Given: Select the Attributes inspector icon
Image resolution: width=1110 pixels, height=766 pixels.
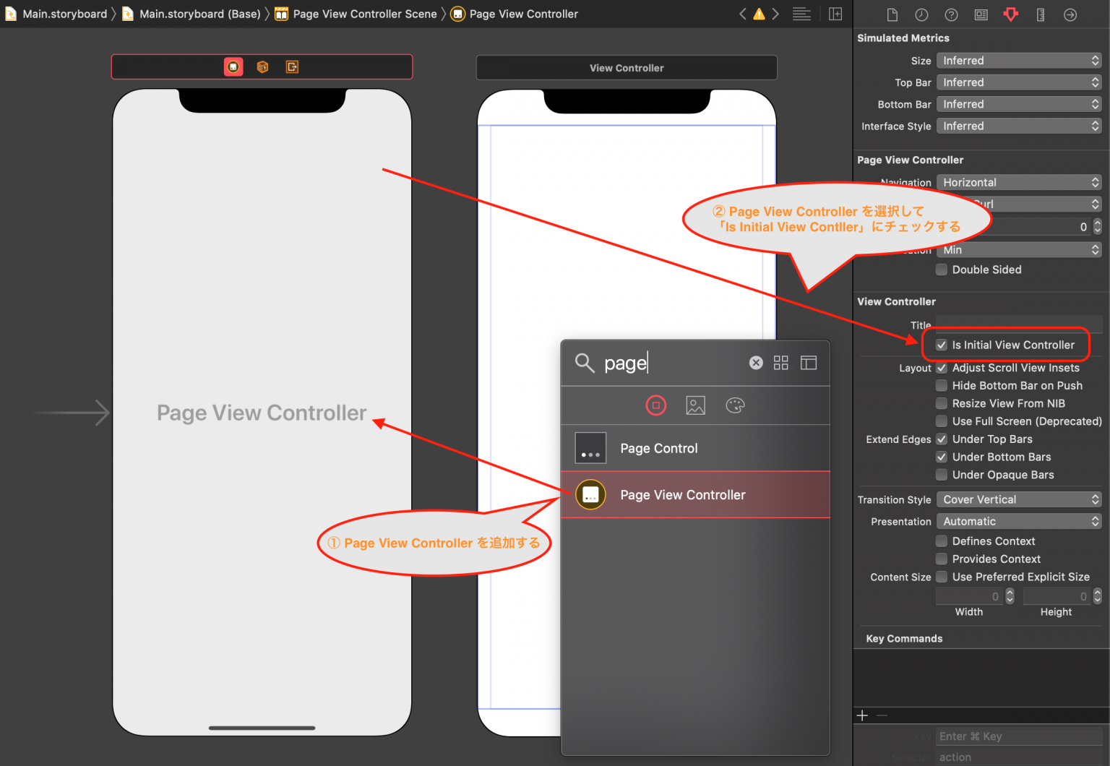Looking at the screenshot, I should point(1010,14).
